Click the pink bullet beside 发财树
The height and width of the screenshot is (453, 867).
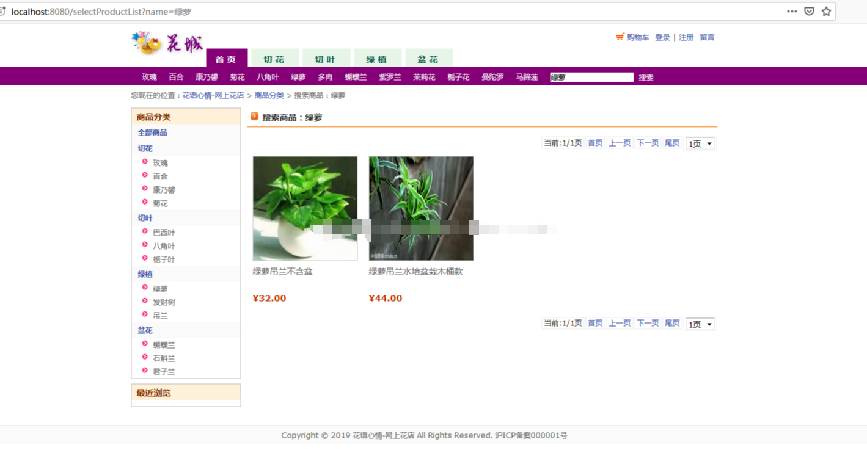coord(145,301)
